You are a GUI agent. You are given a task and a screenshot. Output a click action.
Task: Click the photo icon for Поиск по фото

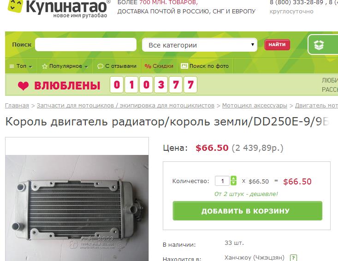(184, 66)
